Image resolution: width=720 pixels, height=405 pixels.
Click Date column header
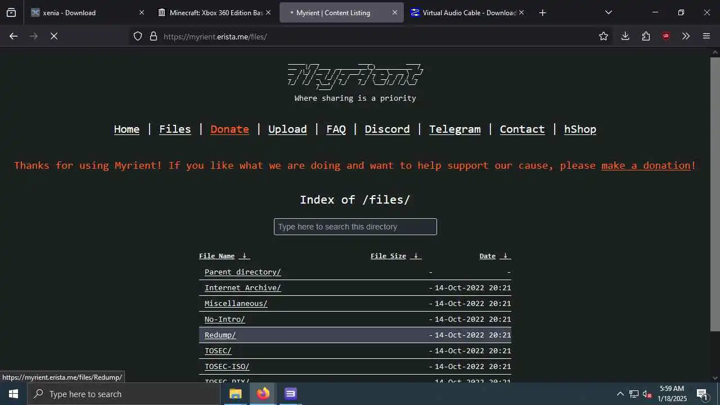(487, 256)
